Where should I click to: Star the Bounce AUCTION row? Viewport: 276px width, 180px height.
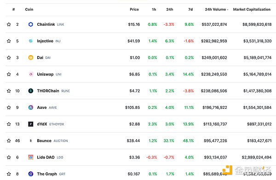point(9,141)
